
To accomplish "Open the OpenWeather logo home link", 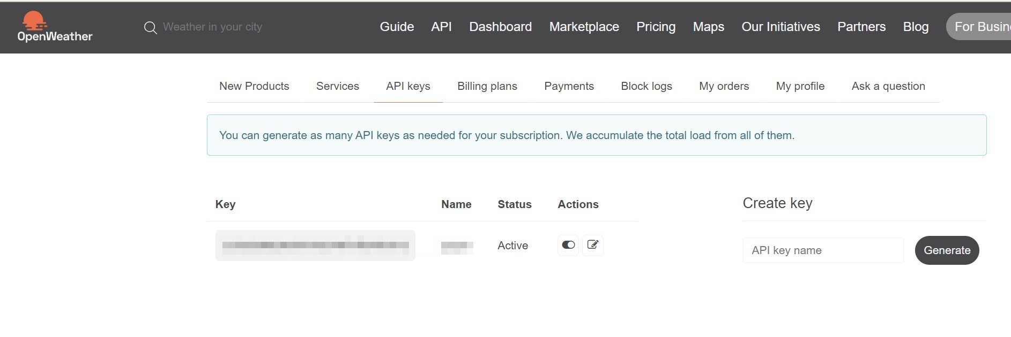I will [x=55, y=27].
